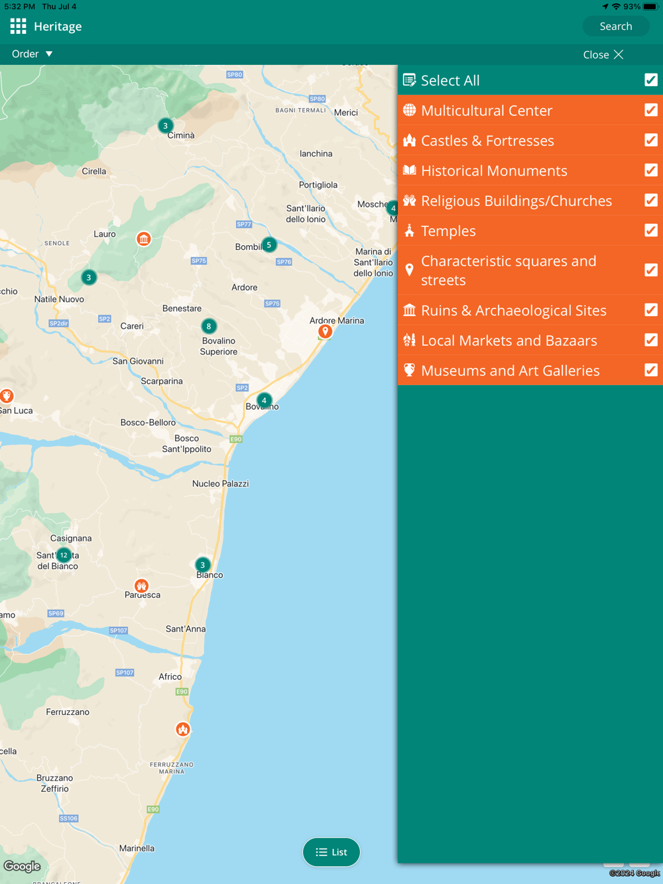Open cluster of 3 near Natile Nuovo
663x884 pixels.
(x=89, y=278)
